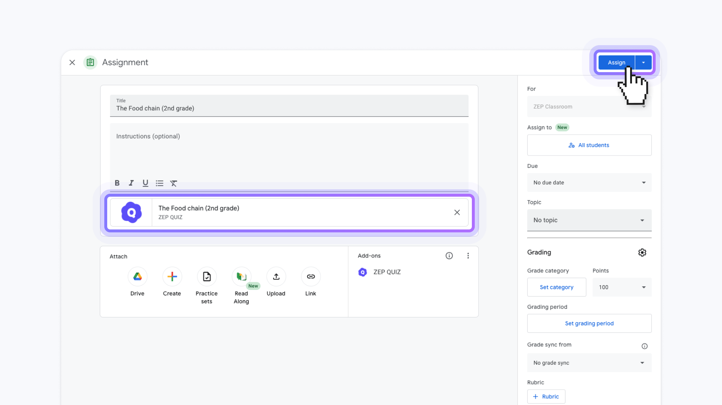
Task: Click Set grading period button
Action: click(x=589, y=323)
